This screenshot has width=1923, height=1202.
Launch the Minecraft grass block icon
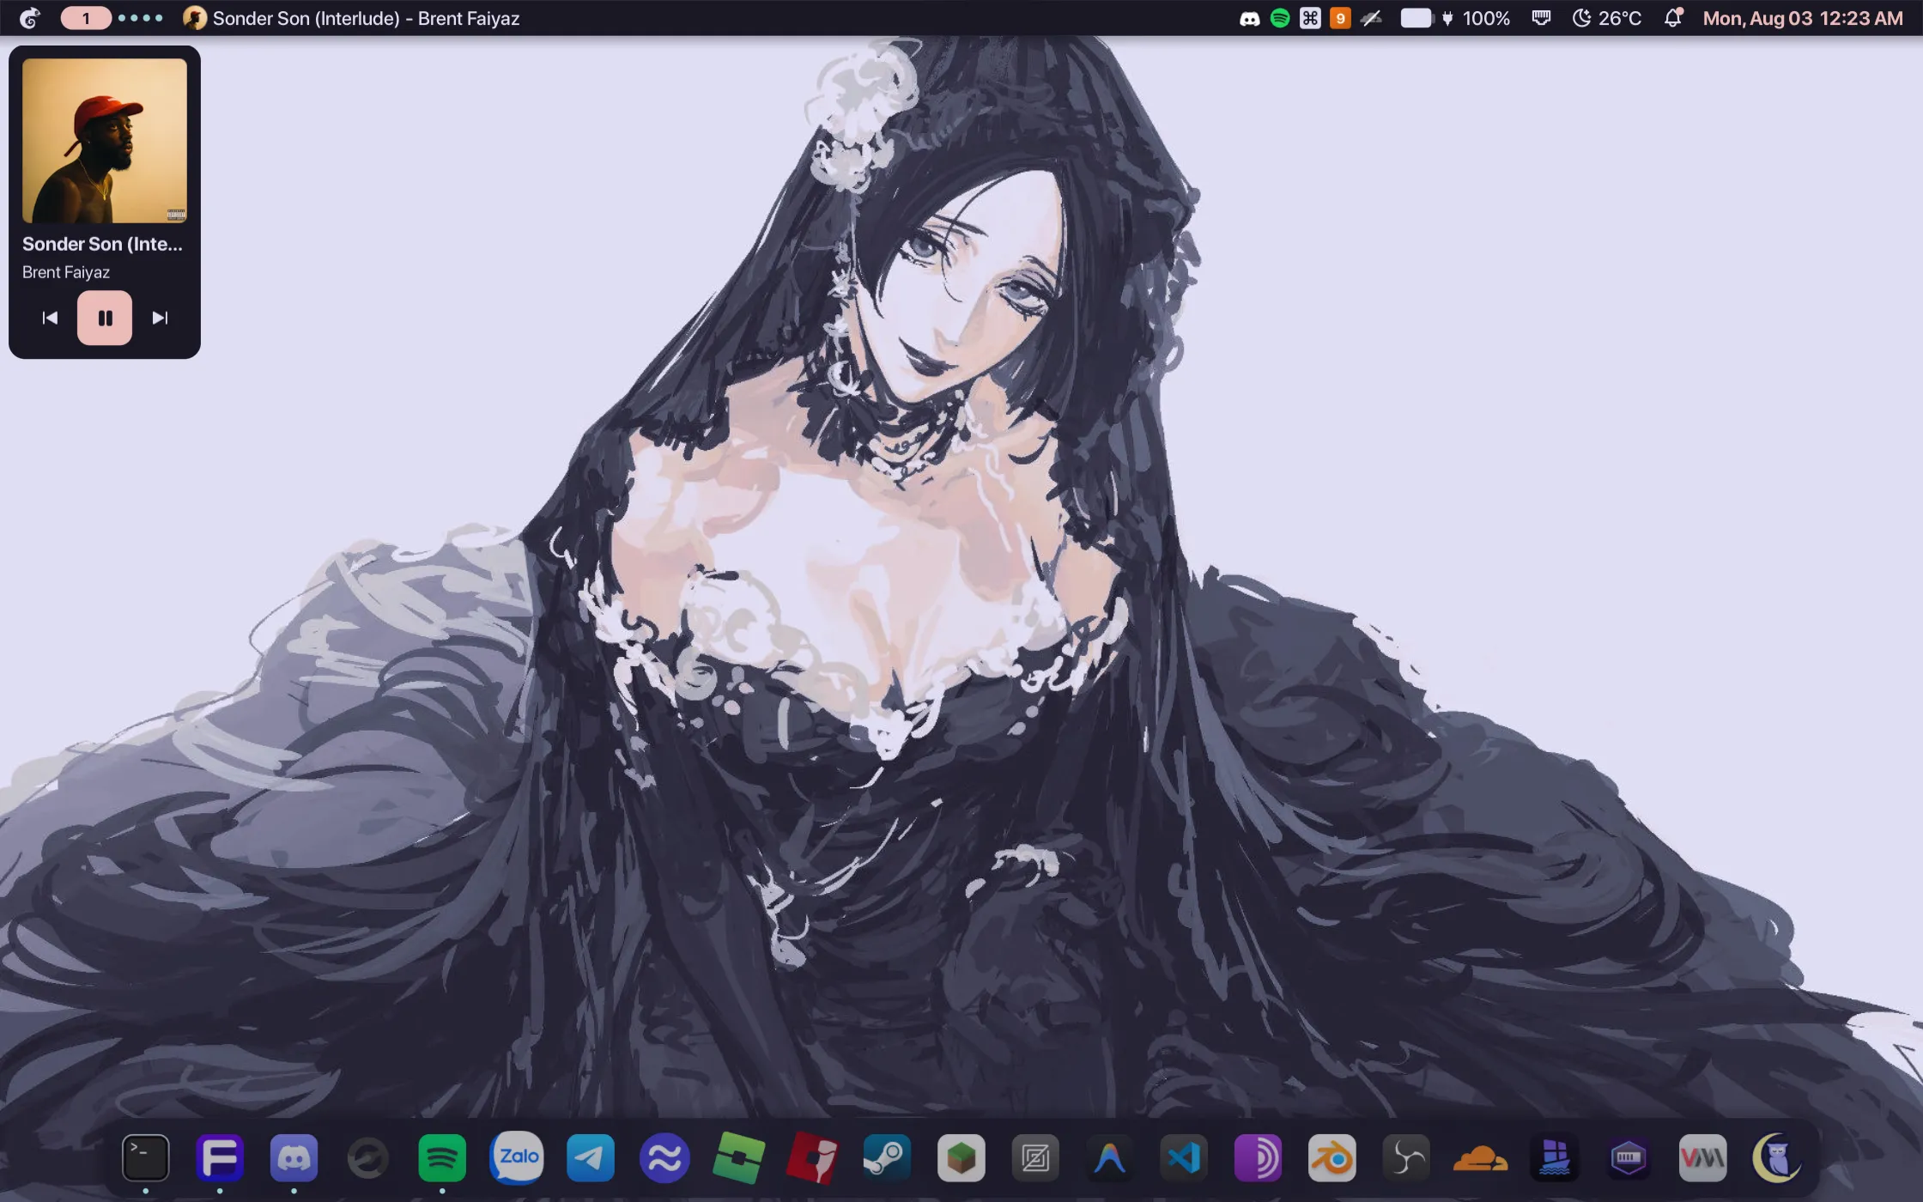961,1158
